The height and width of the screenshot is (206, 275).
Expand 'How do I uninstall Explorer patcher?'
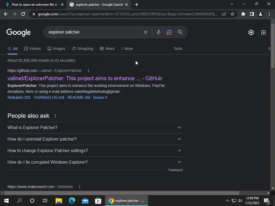(95, 139)
